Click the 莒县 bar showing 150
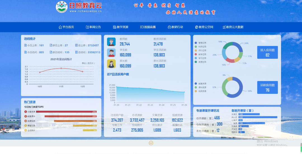The image size is (302, 154). (252, 123)
